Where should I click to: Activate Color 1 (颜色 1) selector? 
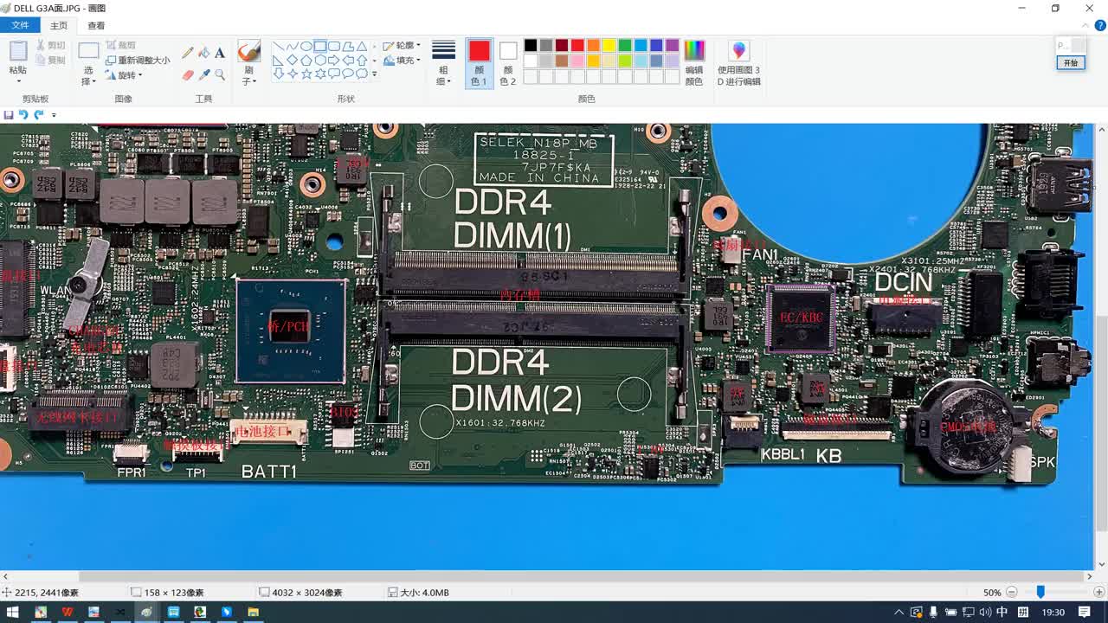(x=479, y=62)
